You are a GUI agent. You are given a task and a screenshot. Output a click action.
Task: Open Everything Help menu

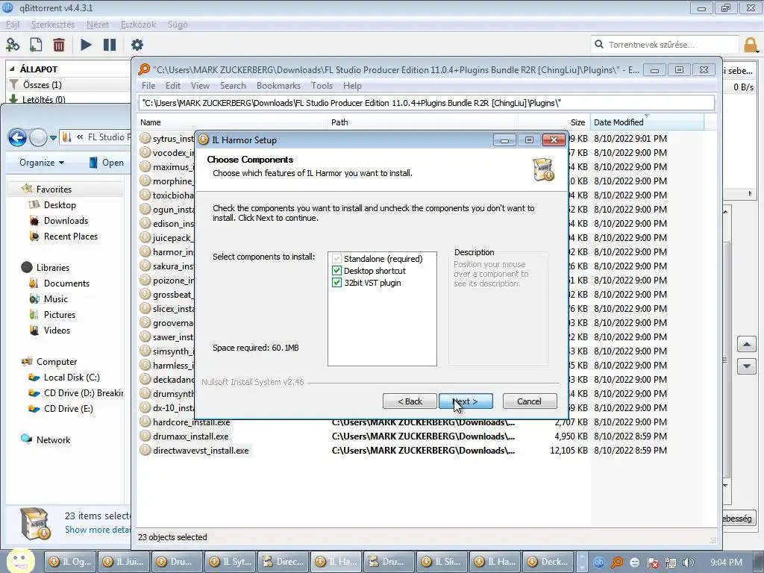[352, 86]
